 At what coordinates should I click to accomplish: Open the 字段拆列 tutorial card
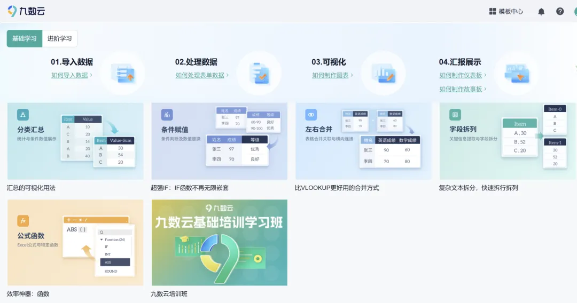coord(508,141)
